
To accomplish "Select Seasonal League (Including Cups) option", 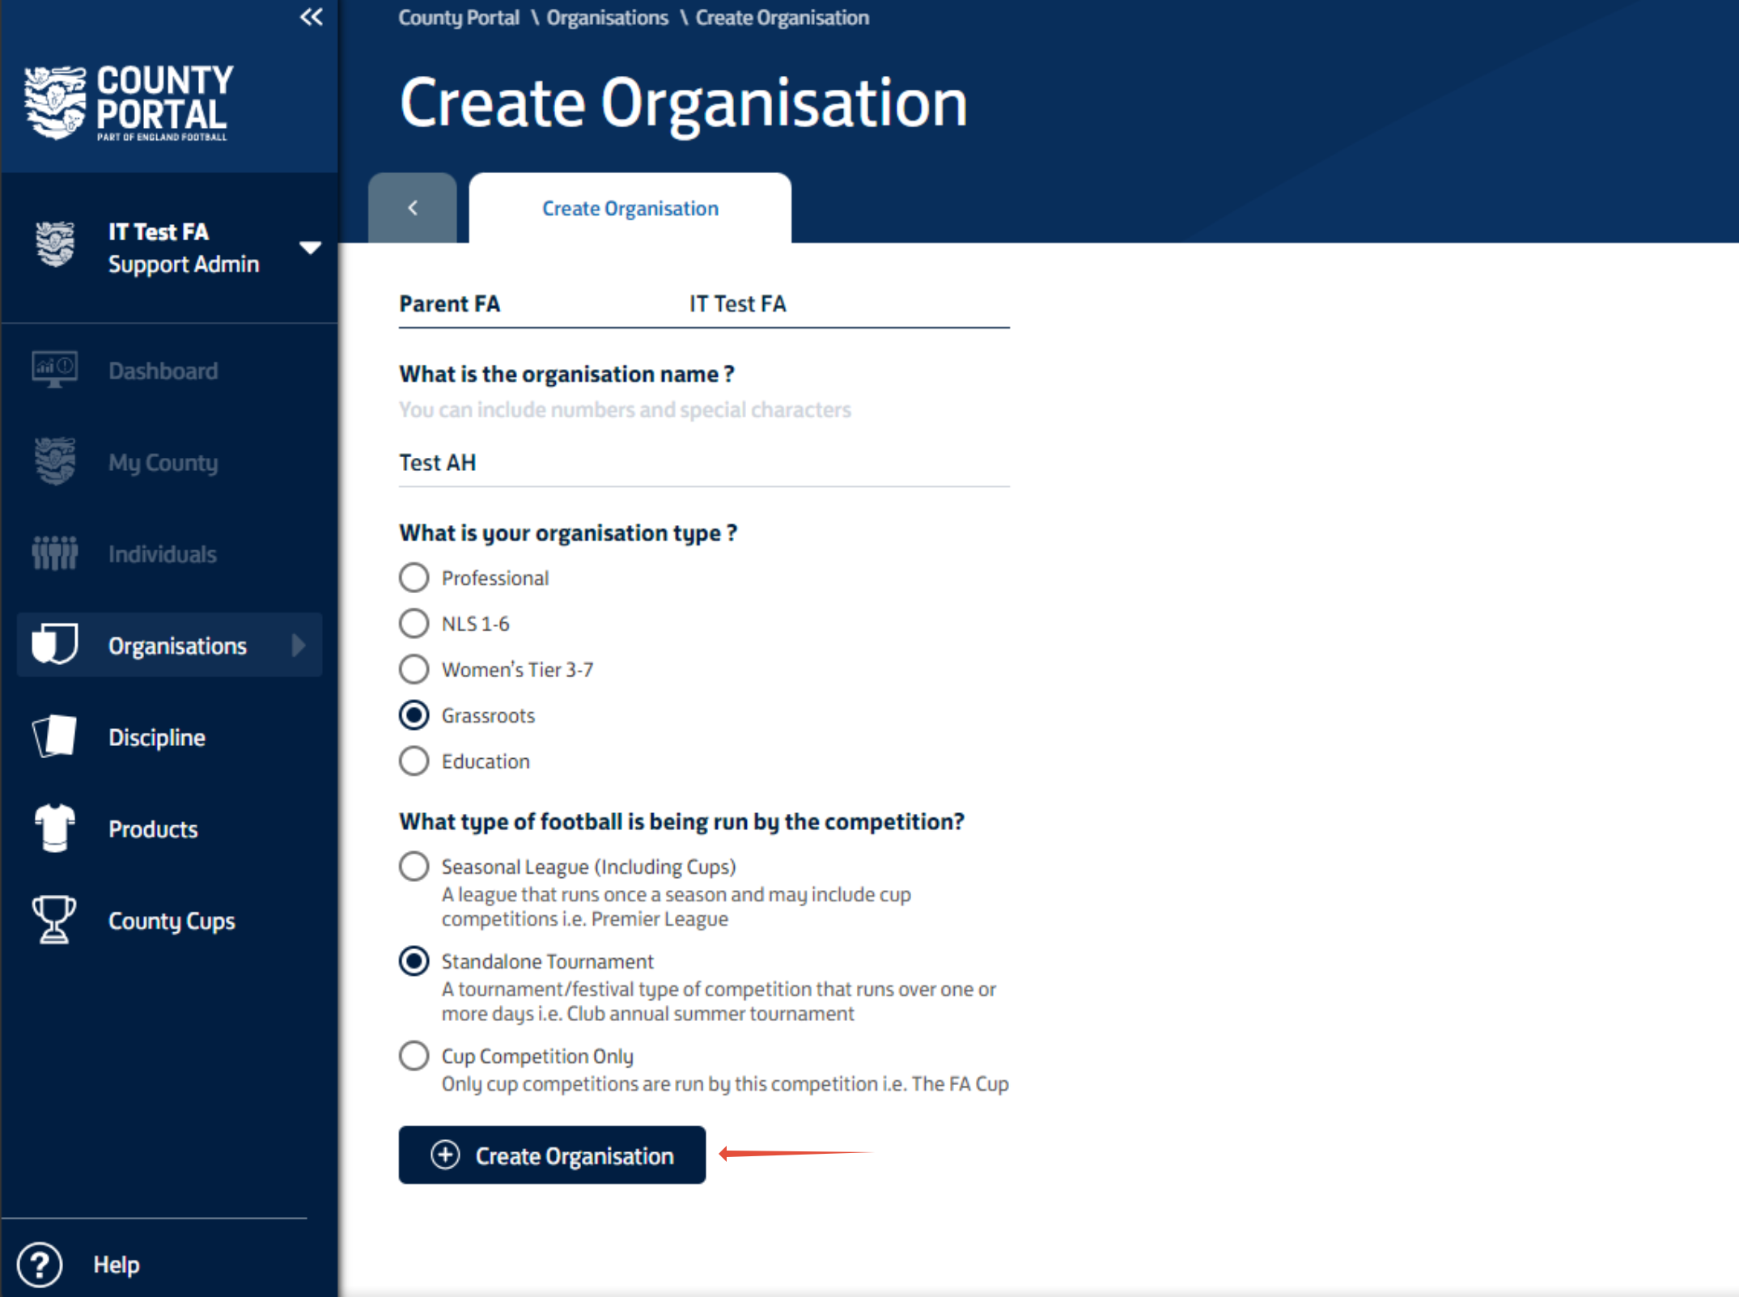I will [414, 867].
